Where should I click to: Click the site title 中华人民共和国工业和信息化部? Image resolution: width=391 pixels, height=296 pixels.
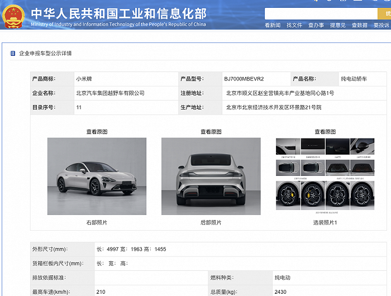pyautogui.click(x=118, y=13)
